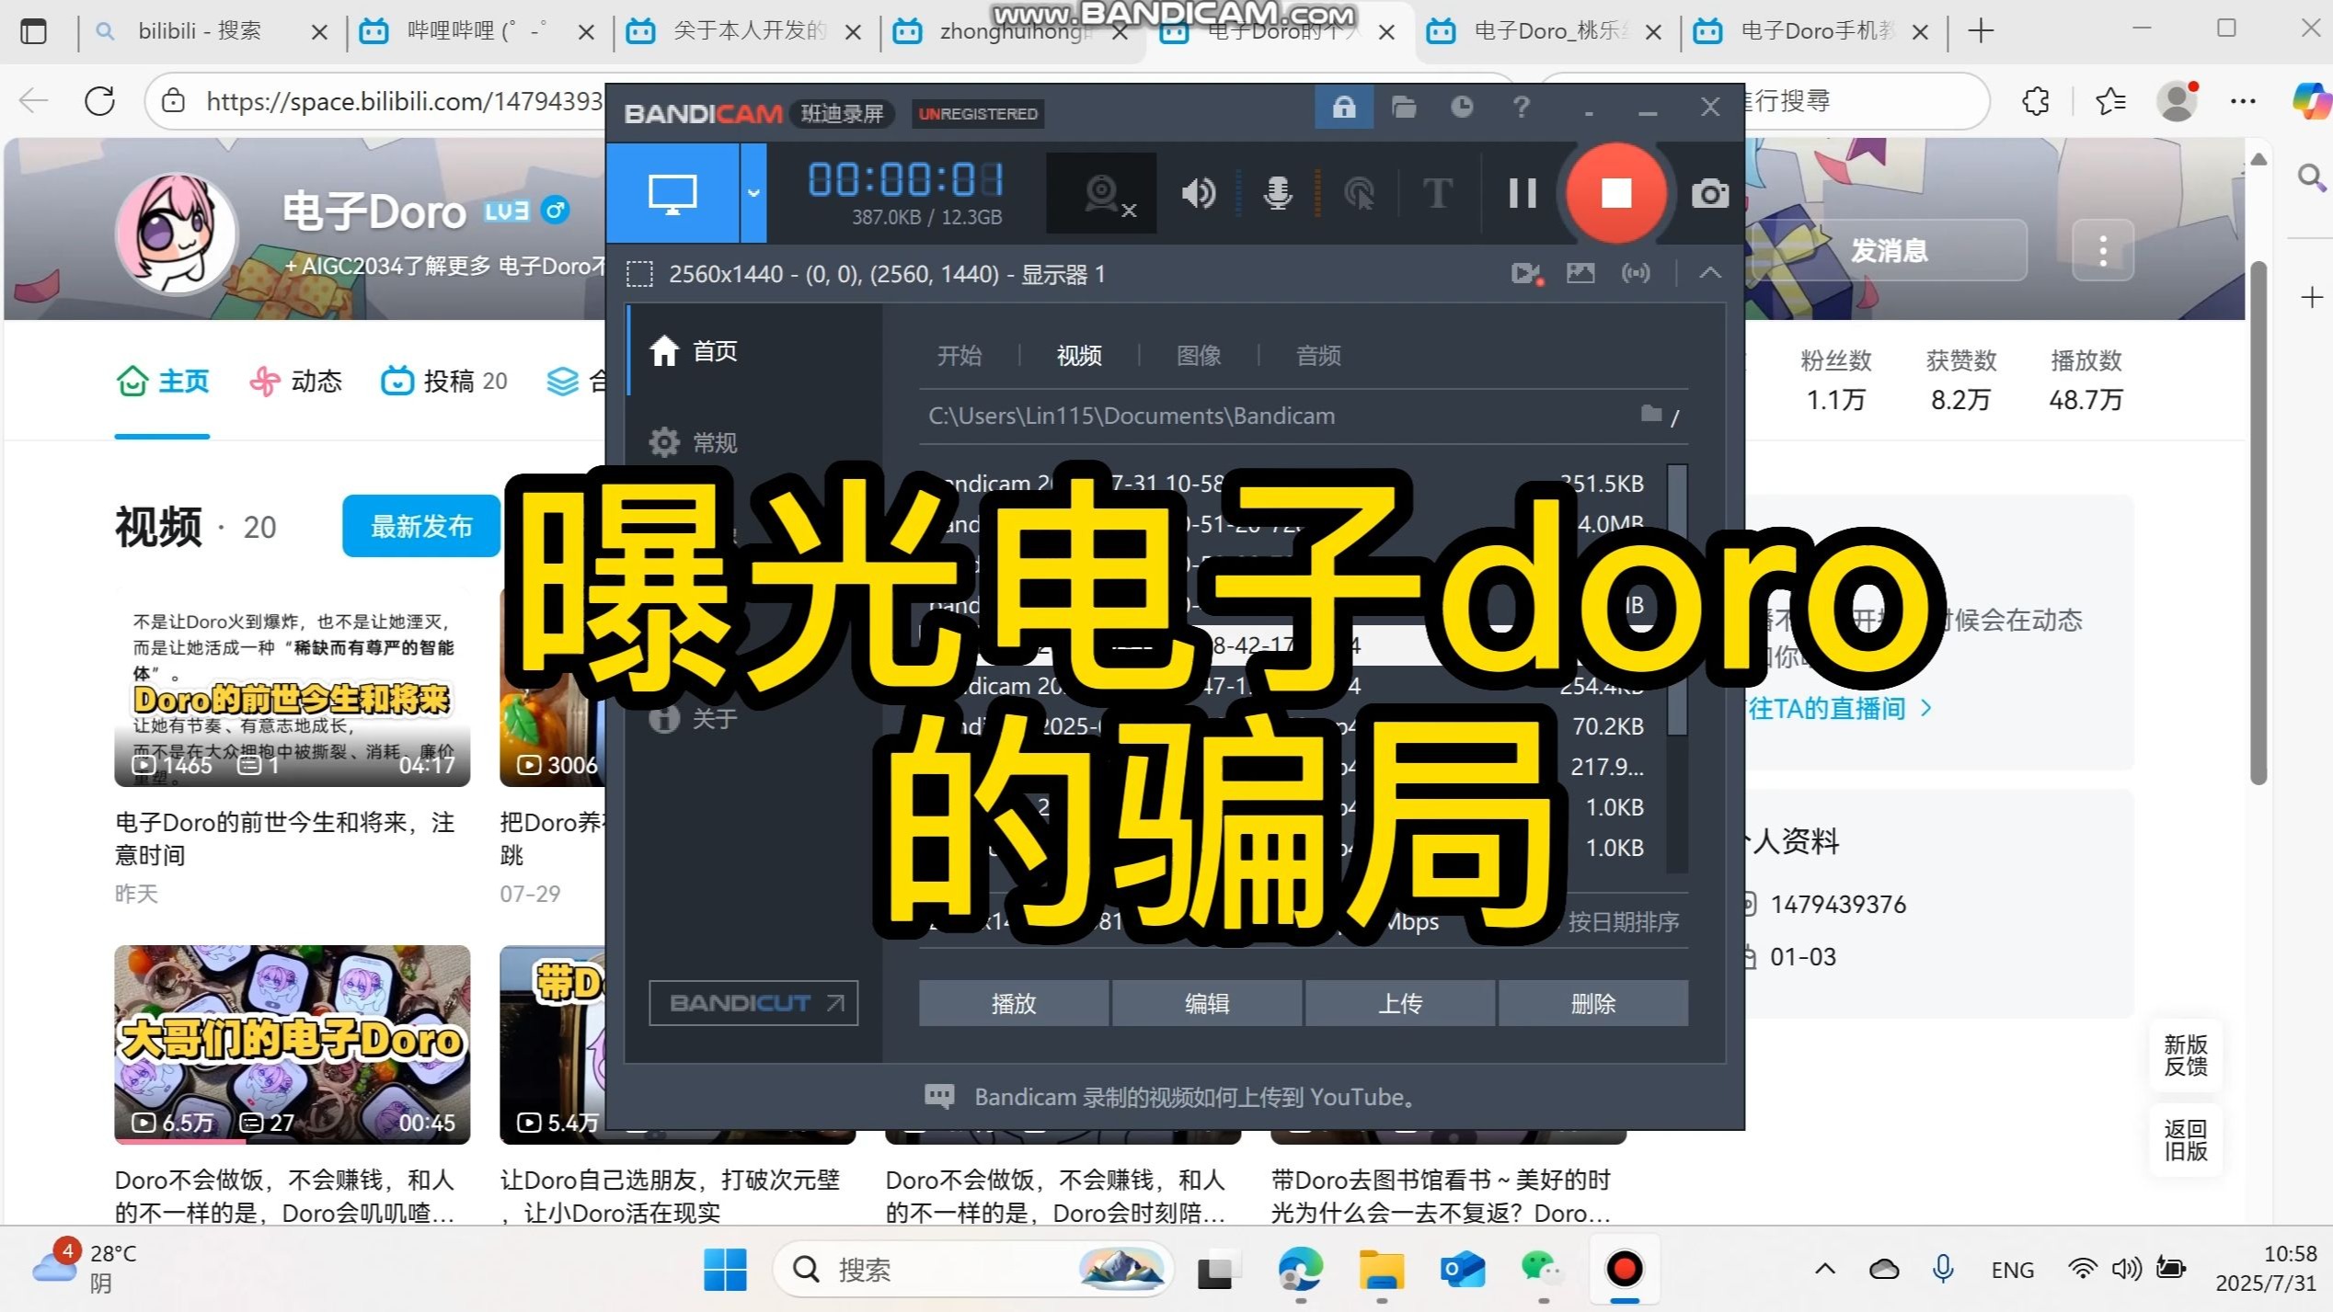
Task: Open the 大哥们的电子Doro video thumbnail
Action: (293, 1044)
